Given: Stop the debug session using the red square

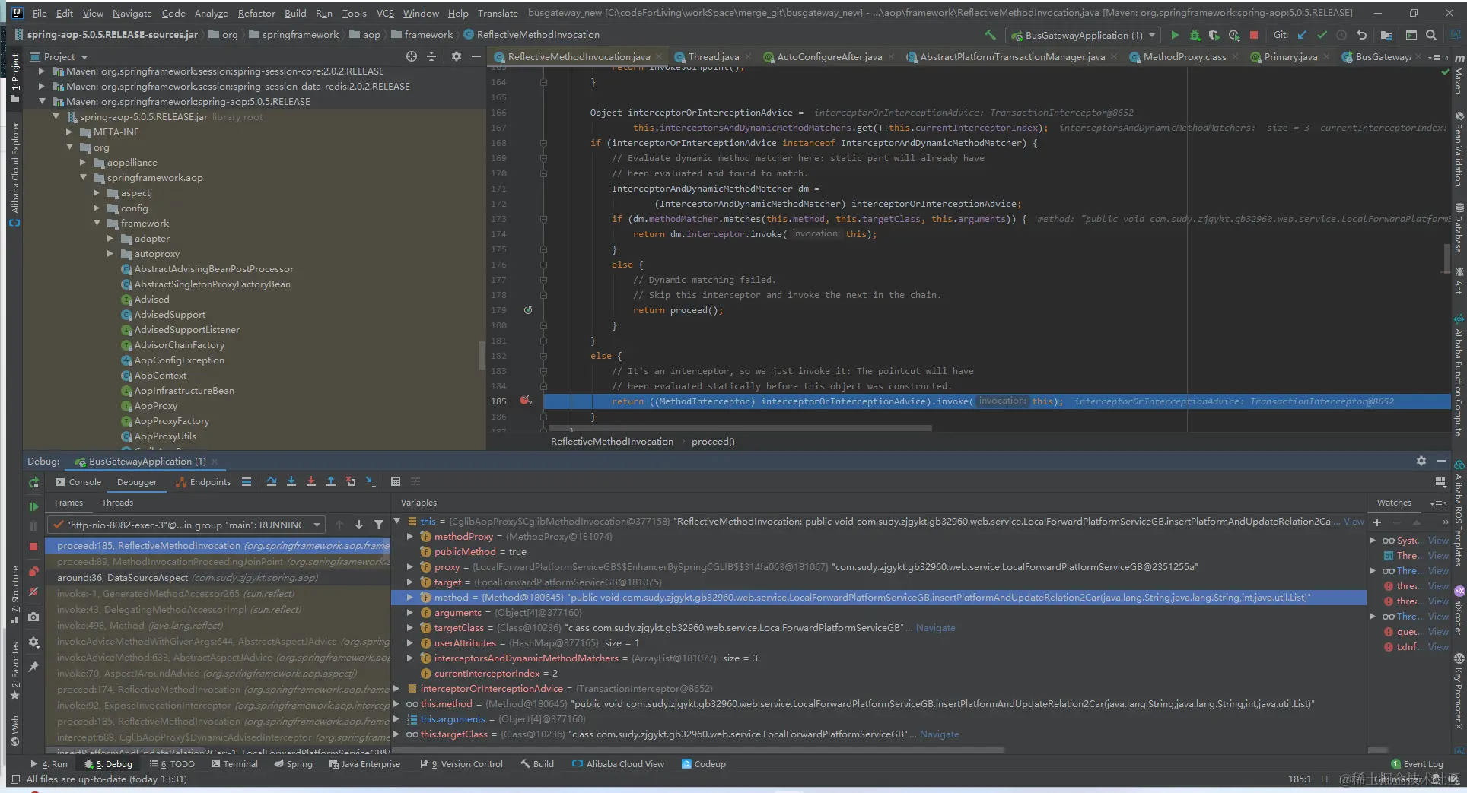Looking at the screenshot, I should [x=33, y=547].
